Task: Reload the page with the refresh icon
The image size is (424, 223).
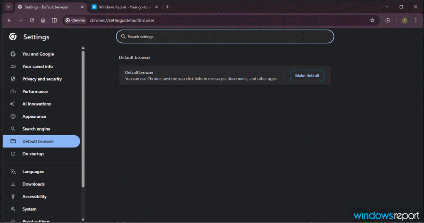Action: 32,20
